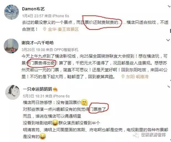Open 一只幸运鹅鹅鹅's avatar picture
This screenshot has width=171, height=142.
click(x=12, y=92)
